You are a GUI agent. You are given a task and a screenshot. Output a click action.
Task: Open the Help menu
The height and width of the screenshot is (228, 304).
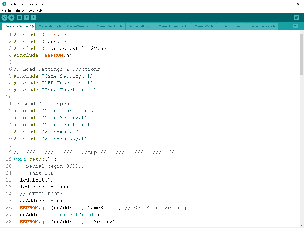click(x=39, y=11)
